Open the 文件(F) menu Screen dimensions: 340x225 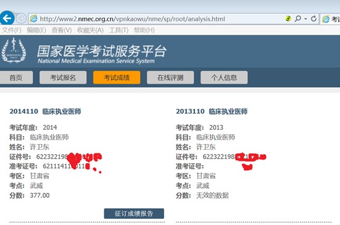click(12, 30)
